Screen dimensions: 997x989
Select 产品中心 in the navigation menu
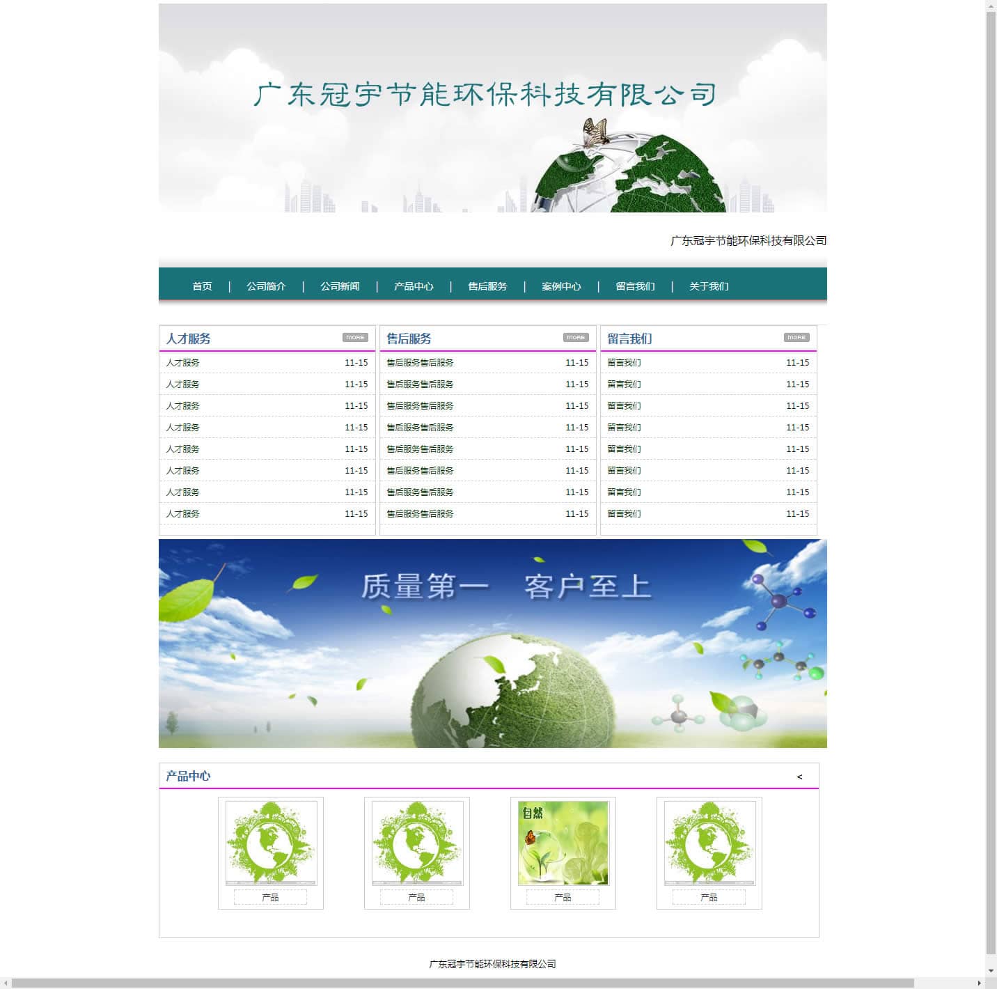[414, 286]
